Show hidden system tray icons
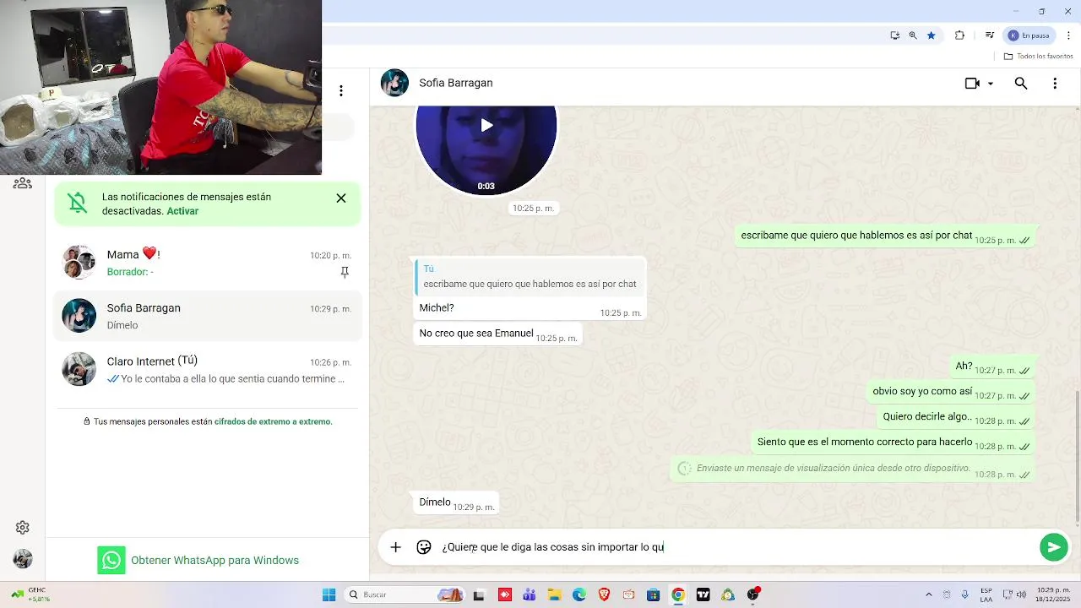 929,594
